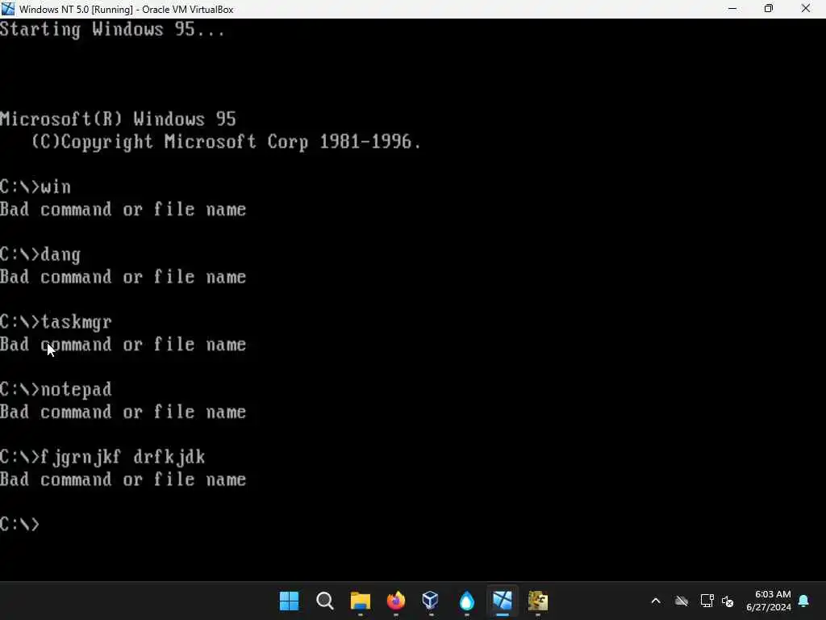Restore down the VirtualBox window

(x=769, y=9)
